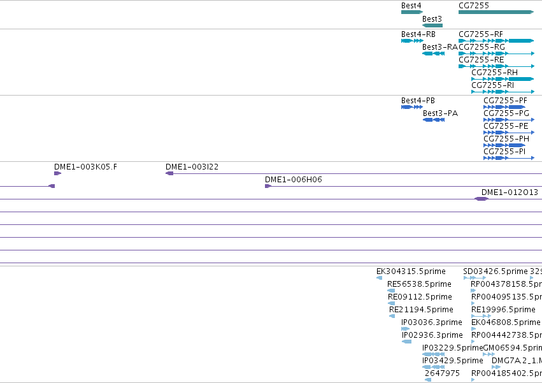Click transcript CG7255-RG
Viewport: 542px width, 383px height.
pos(482,47)
